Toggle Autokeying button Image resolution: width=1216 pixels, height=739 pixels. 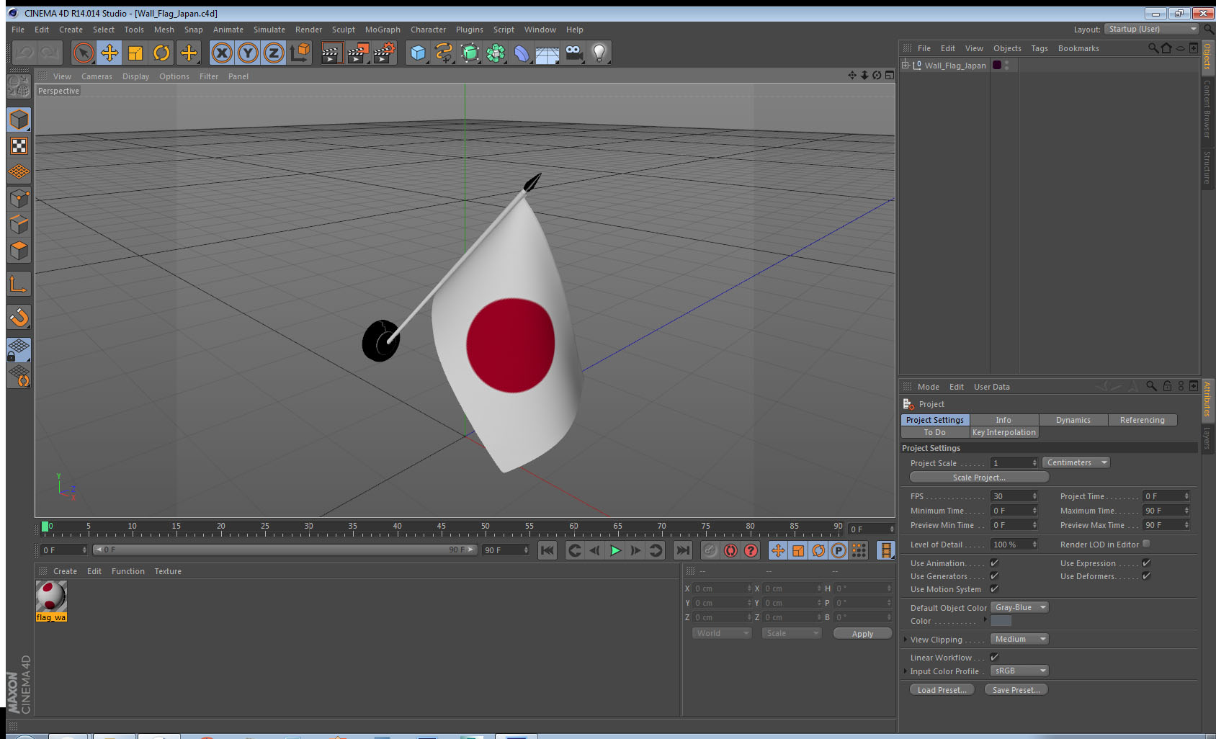tap(730, 550)
